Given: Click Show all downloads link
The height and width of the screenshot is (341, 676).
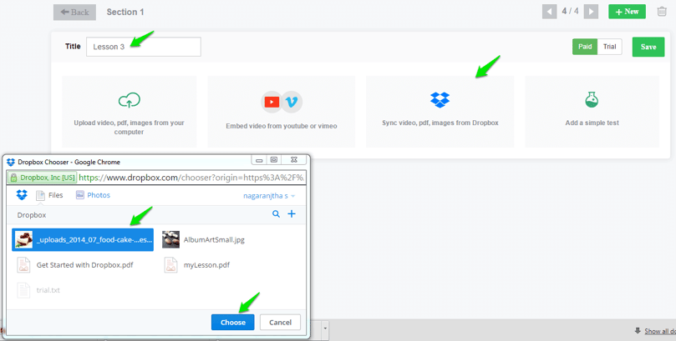Looking at the screenshot, I should pyautogui.click(x=660, y=331).
